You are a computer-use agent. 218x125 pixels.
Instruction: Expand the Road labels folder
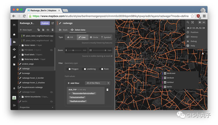click(20, 55)
